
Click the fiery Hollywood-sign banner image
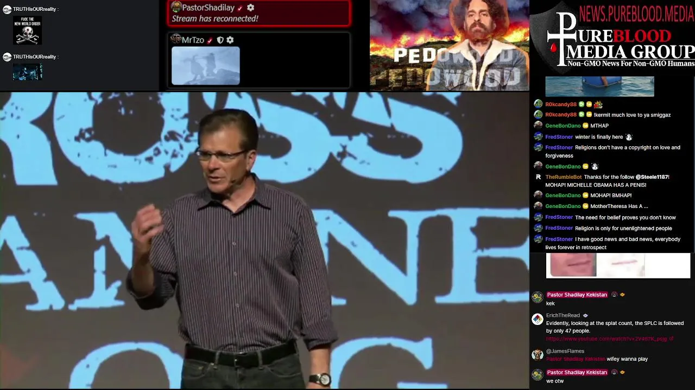[x=450, y=45]
